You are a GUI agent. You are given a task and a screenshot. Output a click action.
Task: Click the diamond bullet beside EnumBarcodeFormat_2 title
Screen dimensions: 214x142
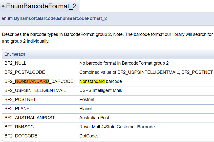click(3, 6)
